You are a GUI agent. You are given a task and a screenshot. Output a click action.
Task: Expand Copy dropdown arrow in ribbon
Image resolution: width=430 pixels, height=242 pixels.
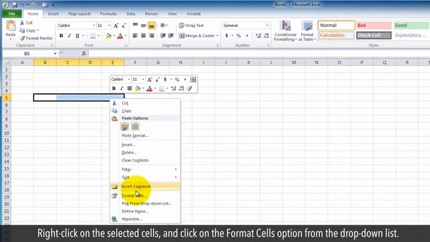[38, 30]
